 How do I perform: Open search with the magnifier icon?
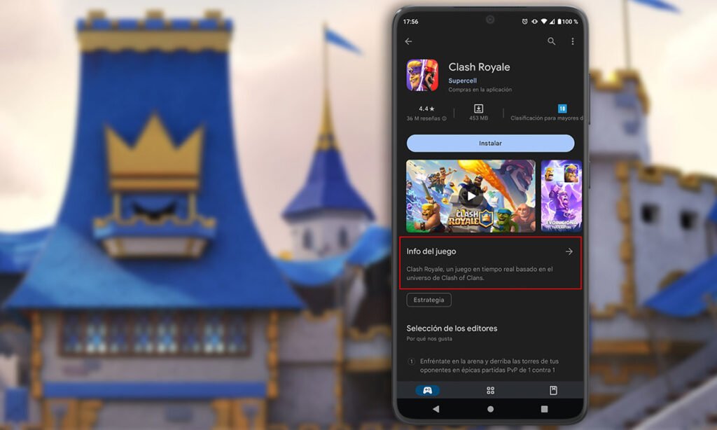pyautogui.click(x=552, y=41)
